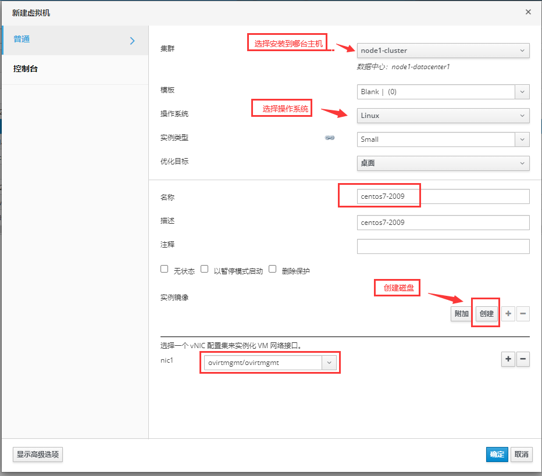Click 显示高级选项 button
542x476 pixels.
click(x=38, y=454)
